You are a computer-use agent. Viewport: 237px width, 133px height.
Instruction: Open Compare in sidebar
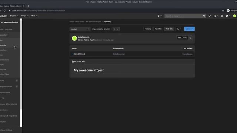[x=3, y=69]
